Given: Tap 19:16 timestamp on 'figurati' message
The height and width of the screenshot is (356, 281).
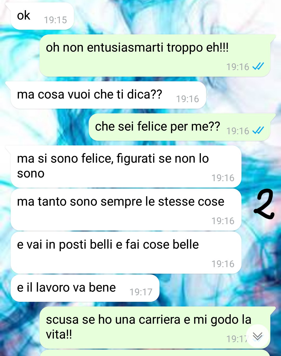Looking at the screenshot, I should tap(223, 178).
